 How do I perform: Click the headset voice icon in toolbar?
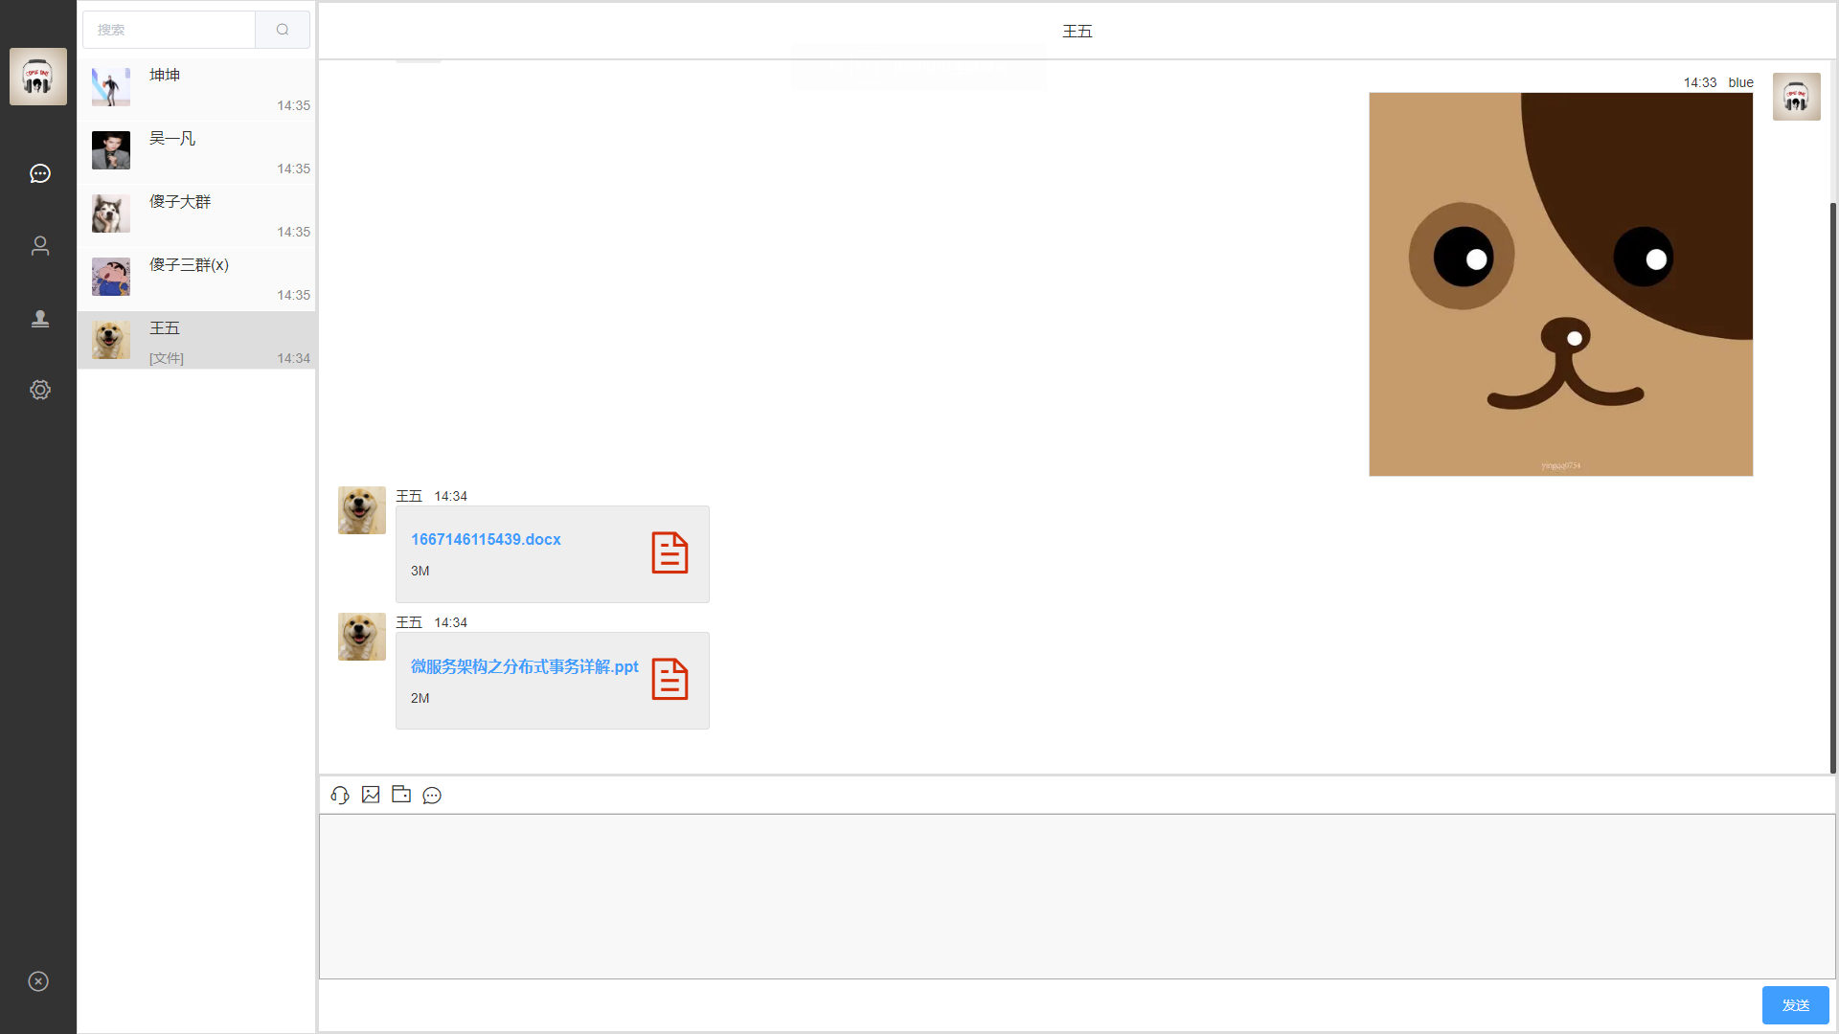340,795
